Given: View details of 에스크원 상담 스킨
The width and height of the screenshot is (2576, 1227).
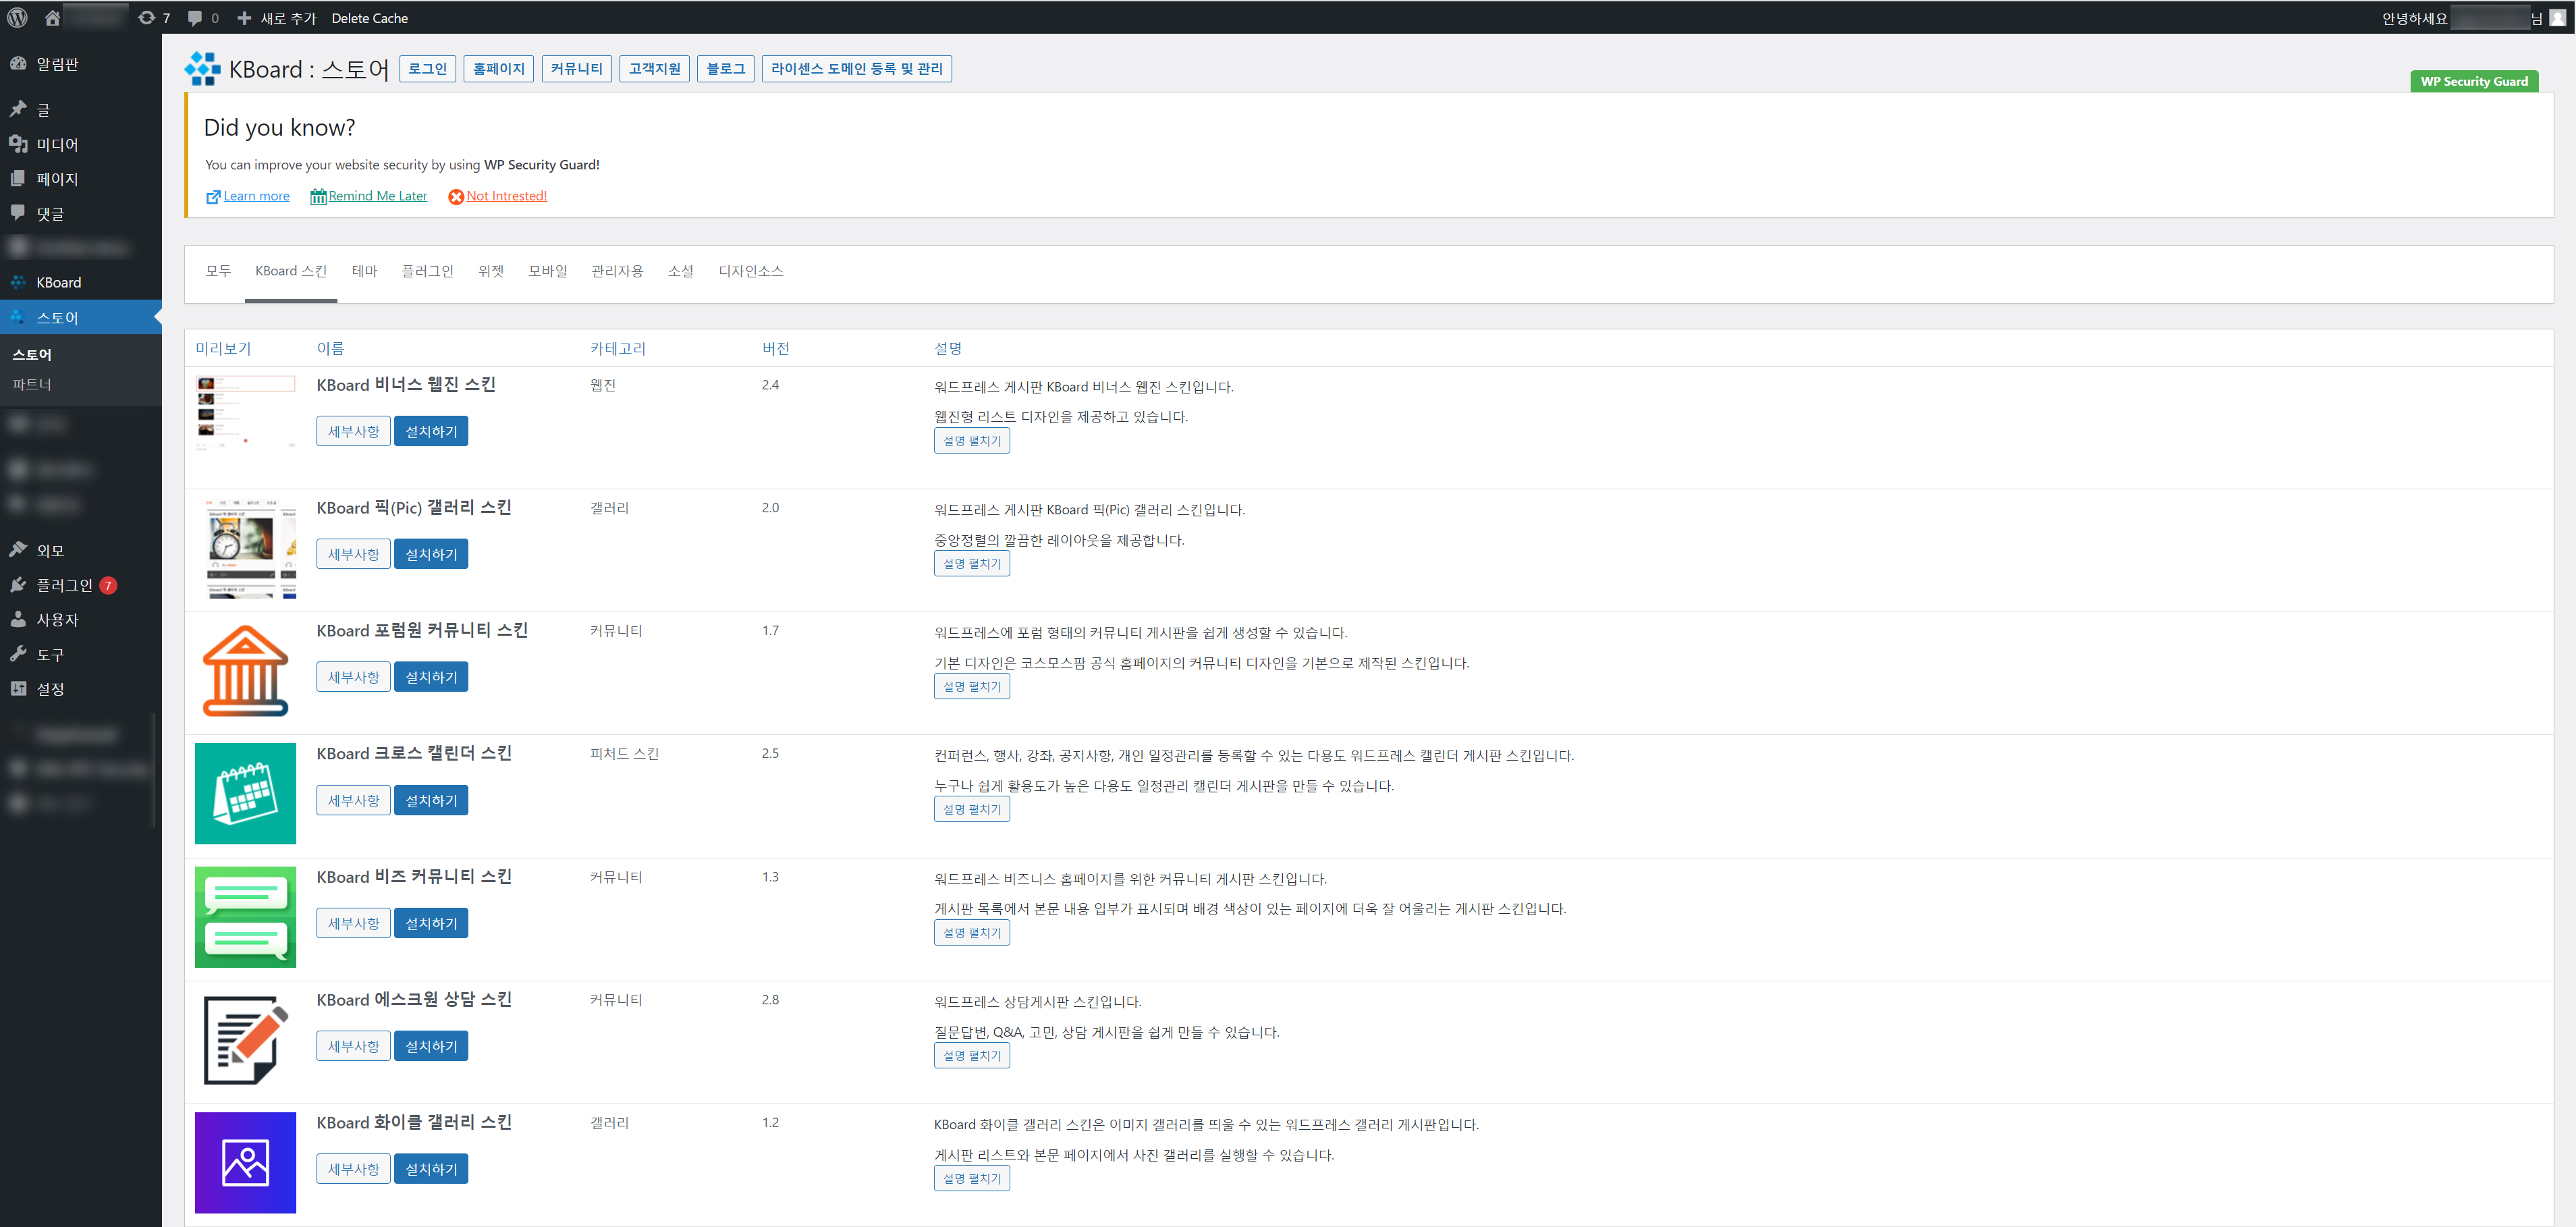Looking at the screenshot, I should click(353, 1046).
